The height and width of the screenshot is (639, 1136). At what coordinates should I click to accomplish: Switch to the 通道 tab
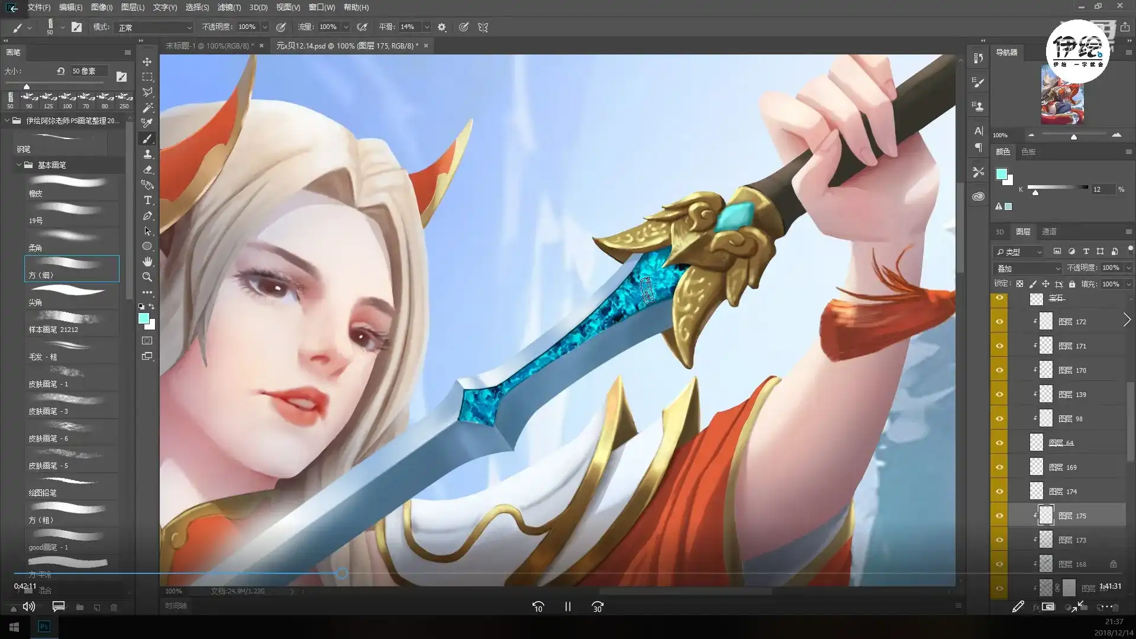click(x=1049, y=232)
